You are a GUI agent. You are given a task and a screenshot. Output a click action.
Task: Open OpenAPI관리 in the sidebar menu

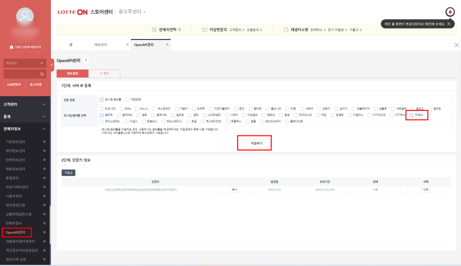pos(16,233)
